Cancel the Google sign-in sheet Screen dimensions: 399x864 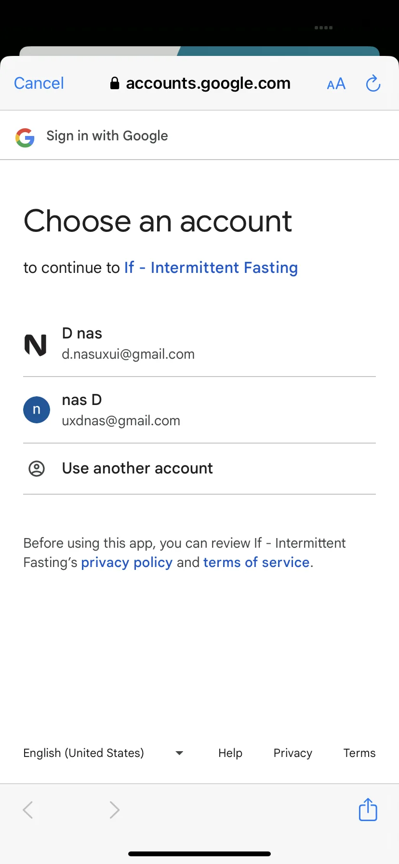[x=39, y=83]
